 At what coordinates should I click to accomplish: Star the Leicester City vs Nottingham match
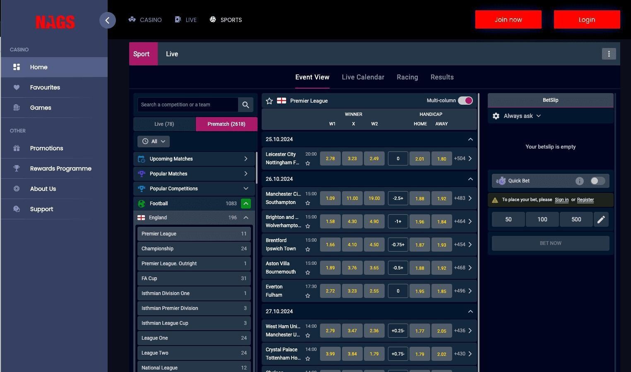308,163
